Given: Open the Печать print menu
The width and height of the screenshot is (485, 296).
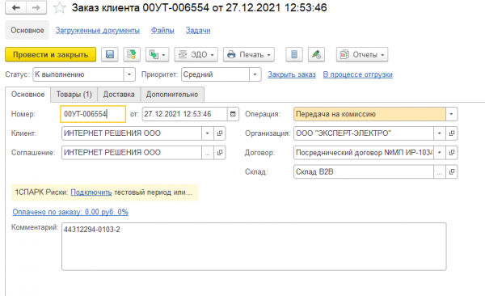Looking at the screenshot, I should [249, 54].
